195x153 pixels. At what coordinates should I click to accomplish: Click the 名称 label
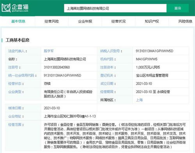[12, 59]
